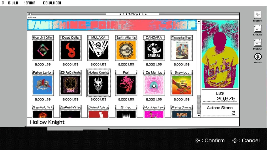This screenshot has height=150, width=267.
Task: Click the highlighted Hollow Knight shirt
Action: (98, 85)
